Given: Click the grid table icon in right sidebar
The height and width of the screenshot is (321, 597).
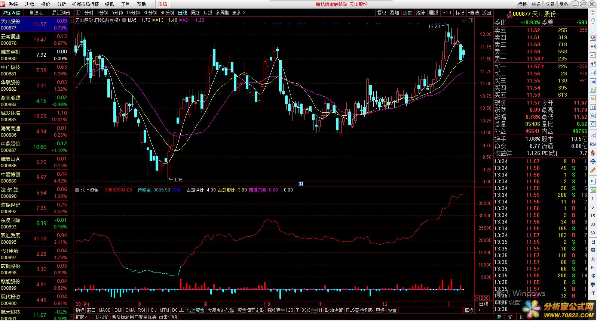Looking at the screenshot, I should click(593, 47).
